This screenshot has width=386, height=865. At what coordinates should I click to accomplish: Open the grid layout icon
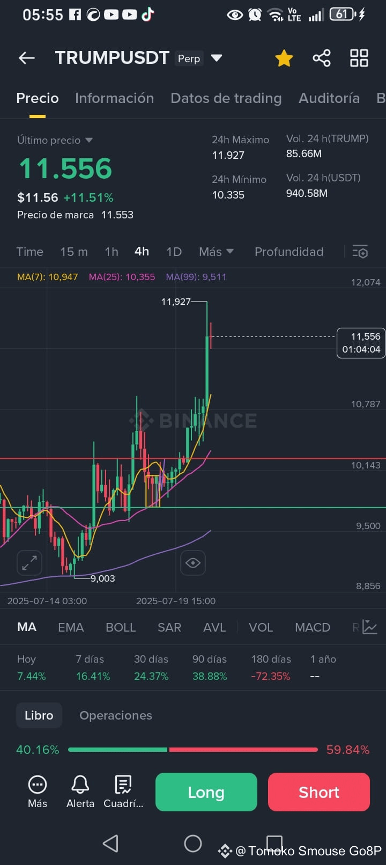pyautogui.click(x=359, y=58)
